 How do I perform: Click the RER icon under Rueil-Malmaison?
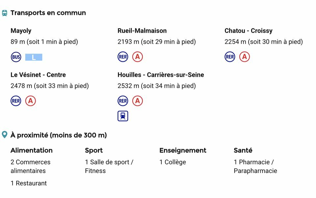tap(123, 57)
